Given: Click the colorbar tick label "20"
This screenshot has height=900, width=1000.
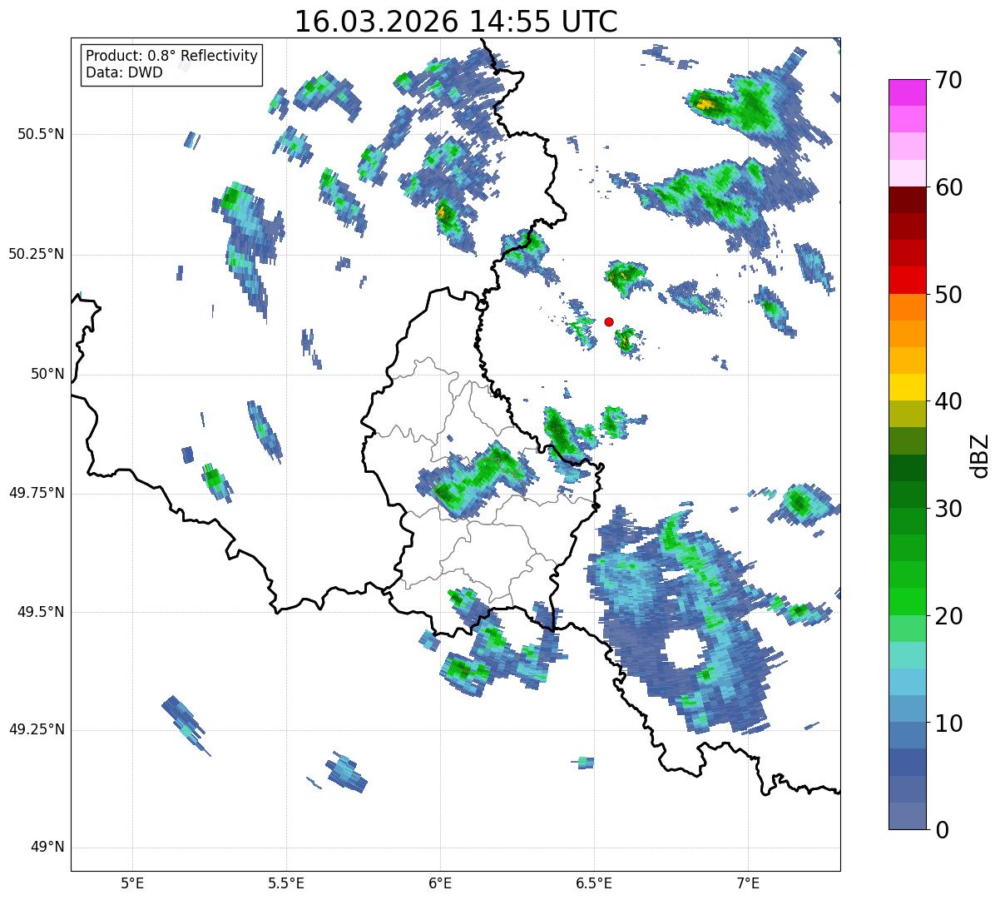Looking at the screenshot, I should click(949, 616).
